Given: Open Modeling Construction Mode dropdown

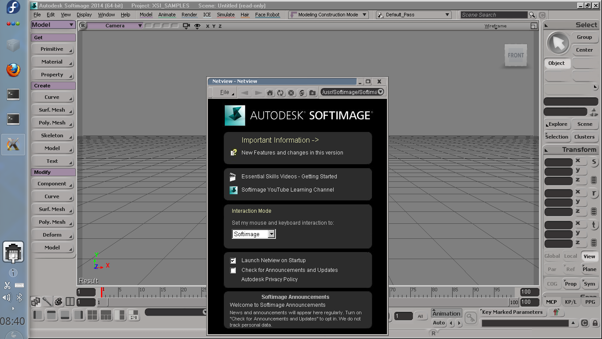Looking at the screenshot, I should coord(328,15).
